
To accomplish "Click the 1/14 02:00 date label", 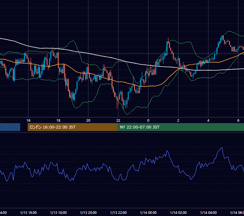I will coord(178,212).
